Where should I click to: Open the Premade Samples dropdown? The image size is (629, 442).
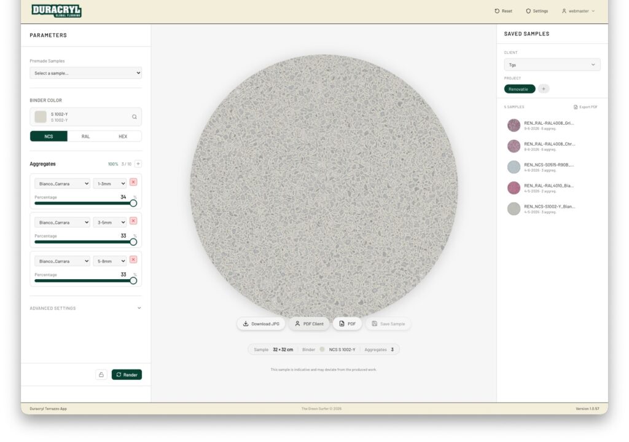click(x=85, y=73)
